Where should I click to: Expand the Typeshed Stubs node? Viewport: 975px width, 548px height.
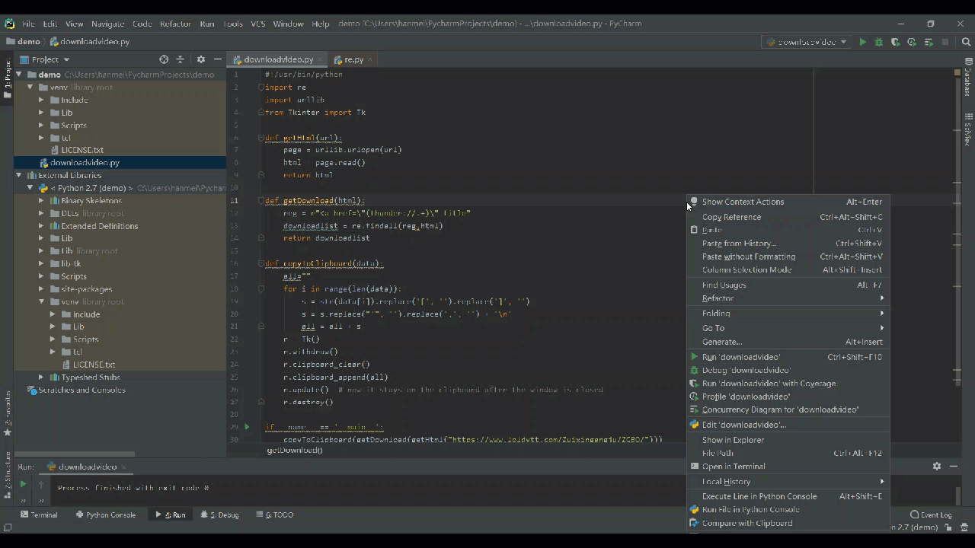pyautogui.click(x=42, y=378)
